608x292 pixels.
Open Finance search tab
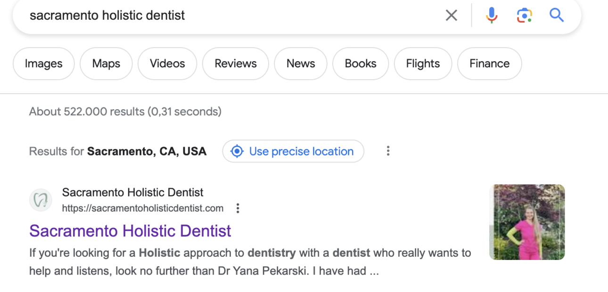point(489,64)
